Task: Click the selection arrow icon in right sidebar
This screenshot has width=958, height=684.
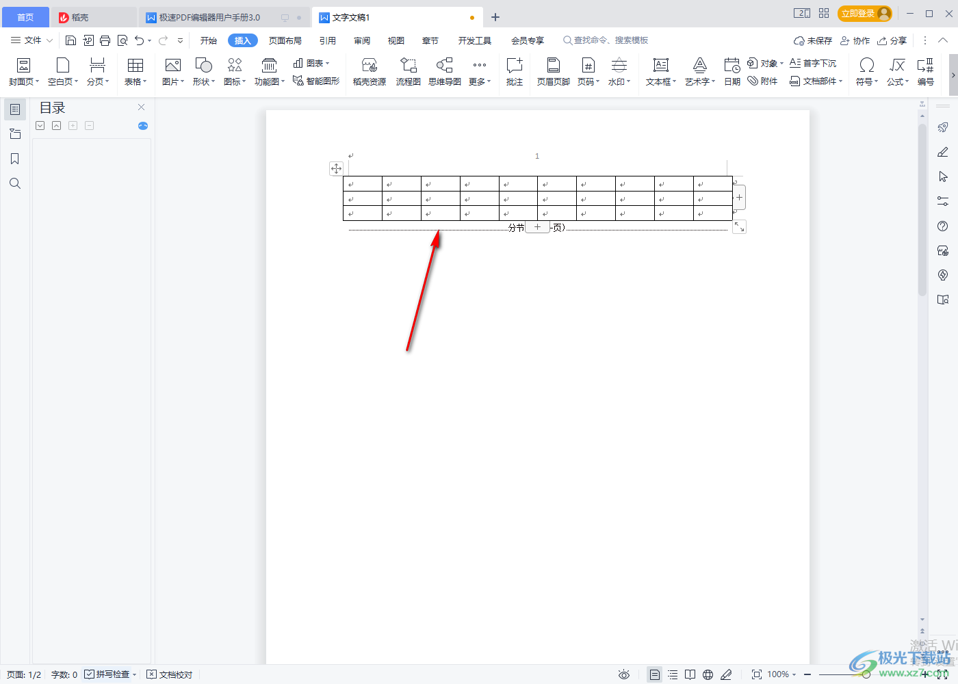Action: click(943, 176)
